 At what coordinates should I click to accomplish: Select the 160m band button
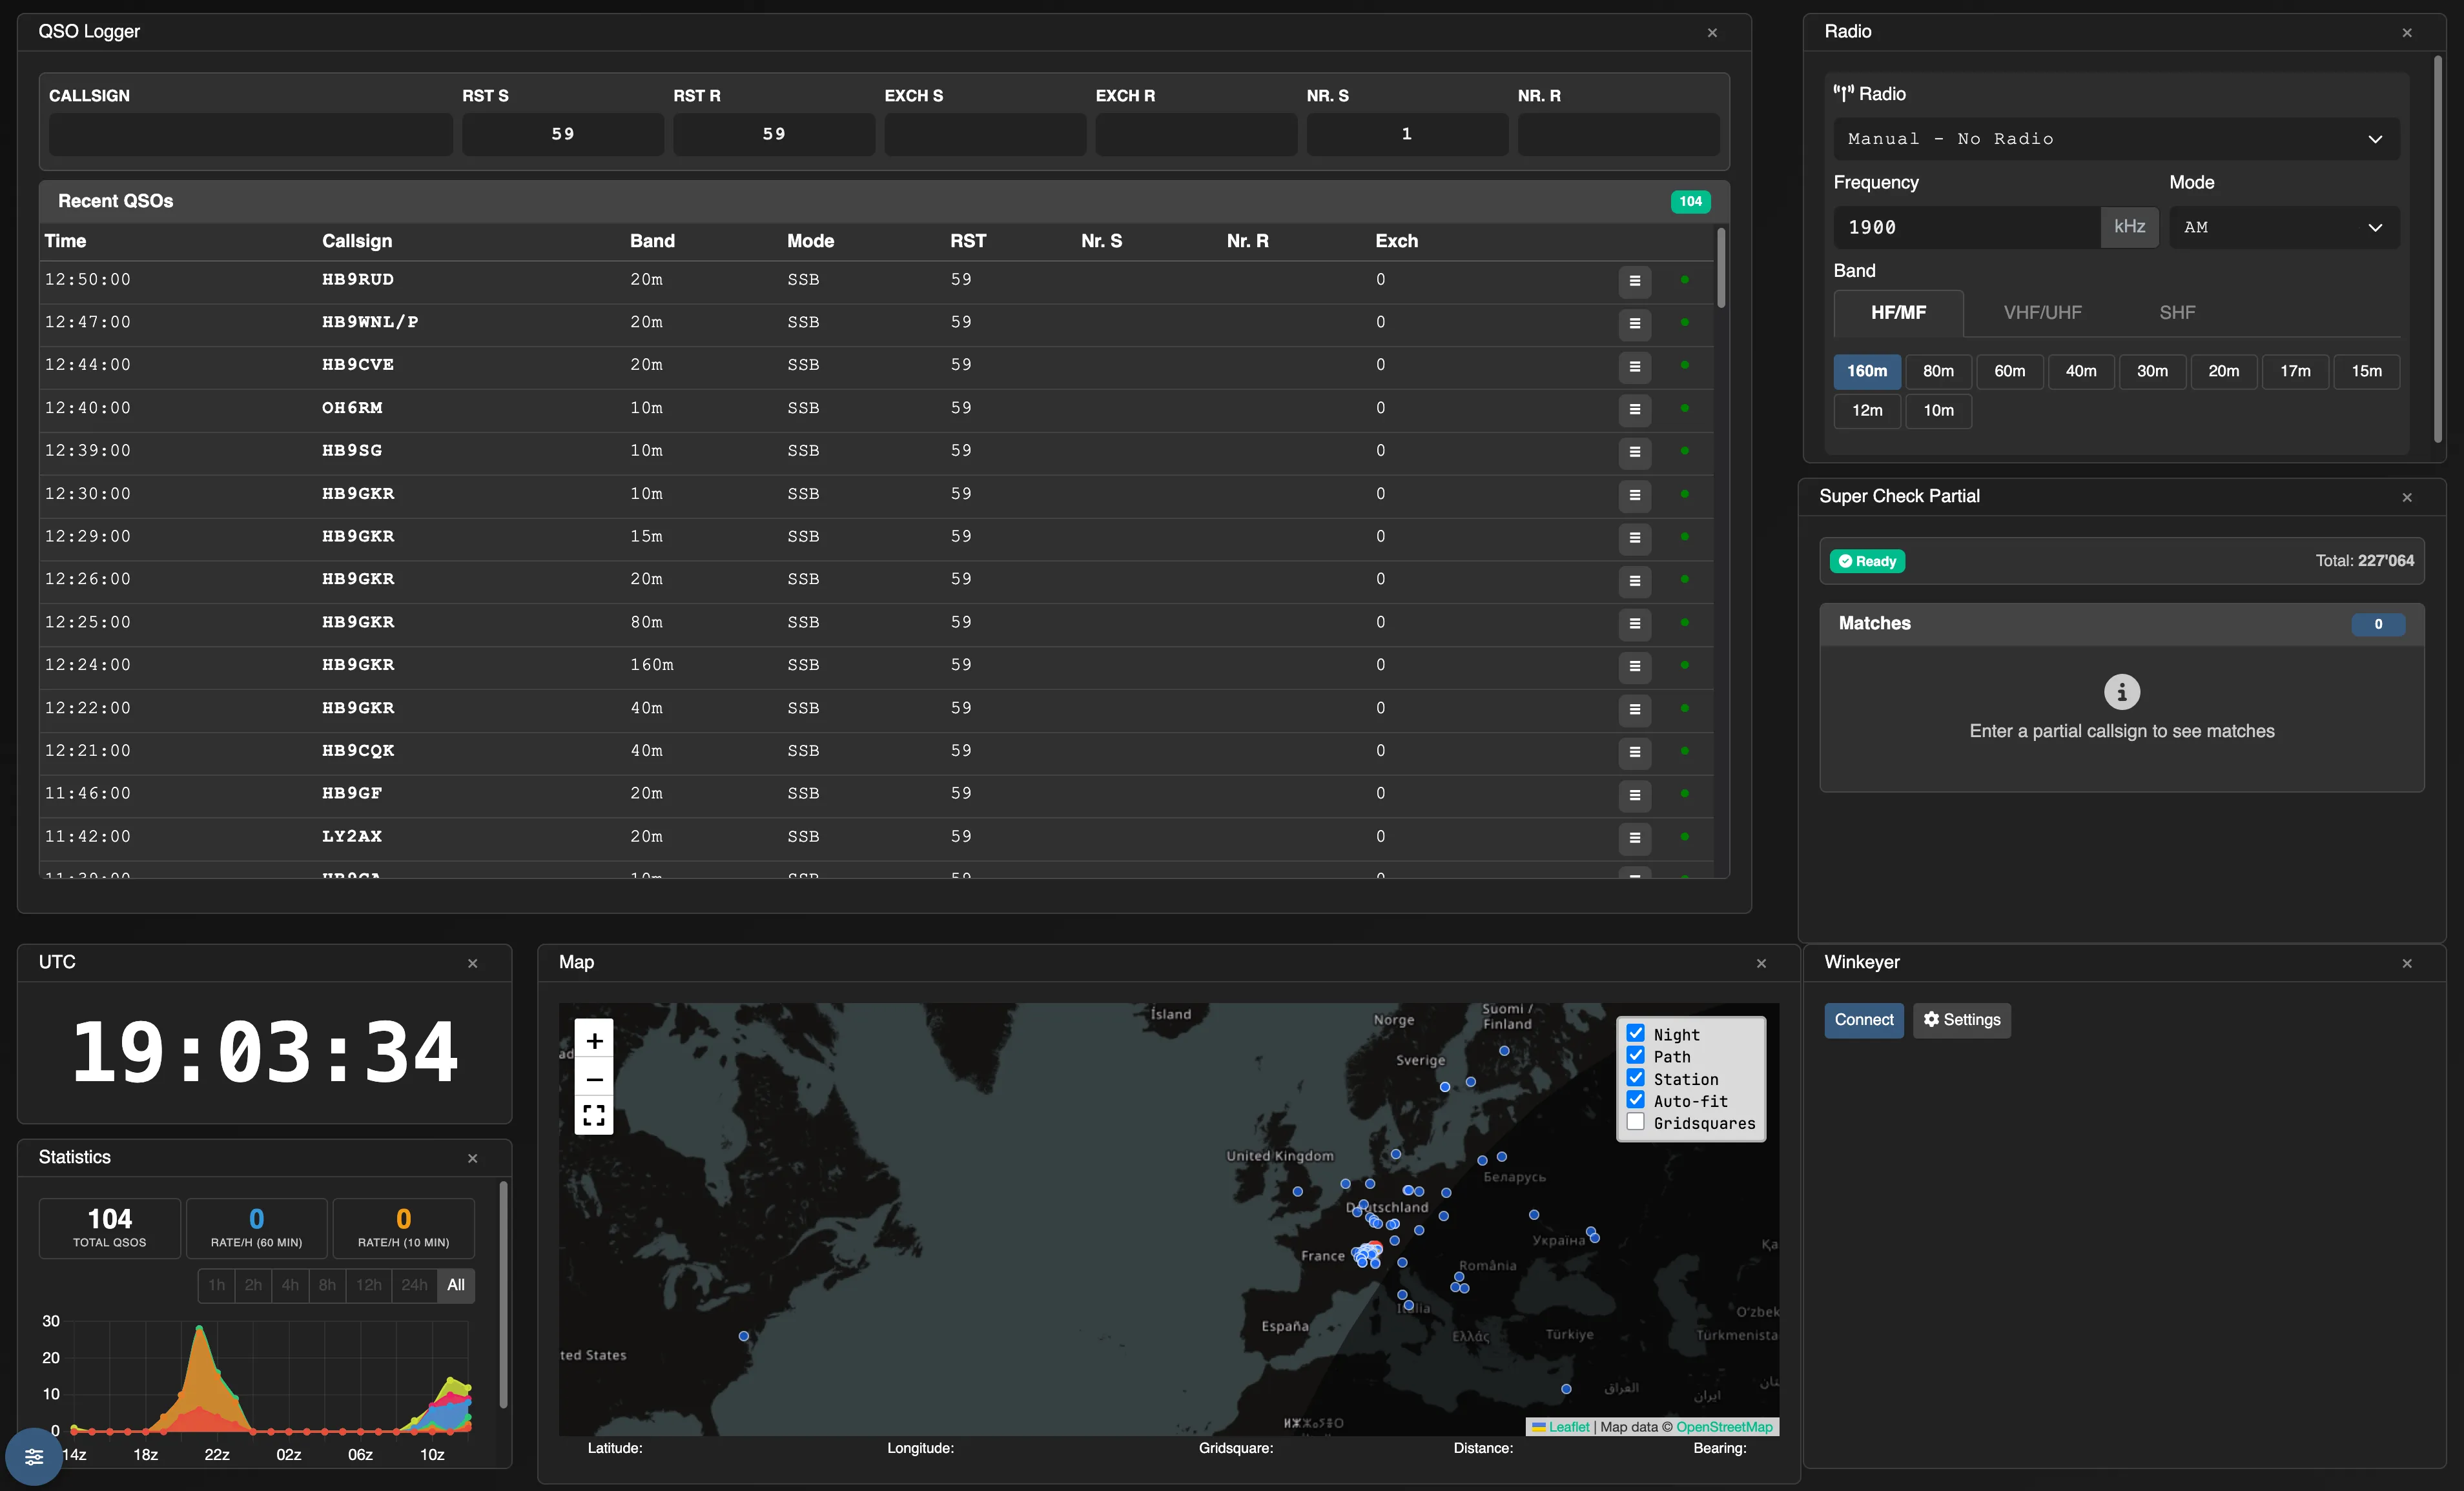click(1866, 372)
